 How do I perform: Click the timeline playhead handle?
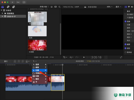click(x=62, y=65)
